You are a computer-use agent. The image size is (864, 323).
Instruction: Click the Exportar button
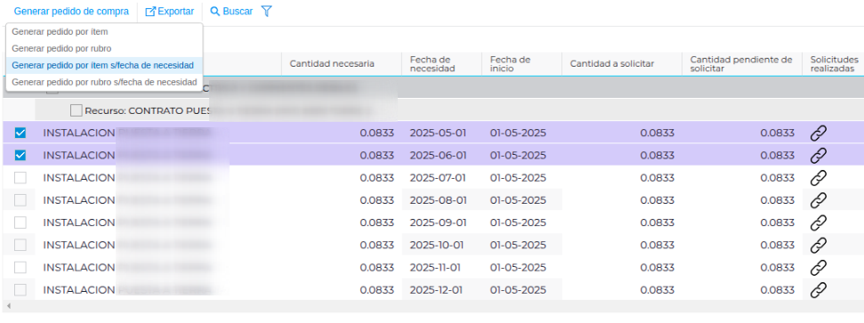[170, 11]
